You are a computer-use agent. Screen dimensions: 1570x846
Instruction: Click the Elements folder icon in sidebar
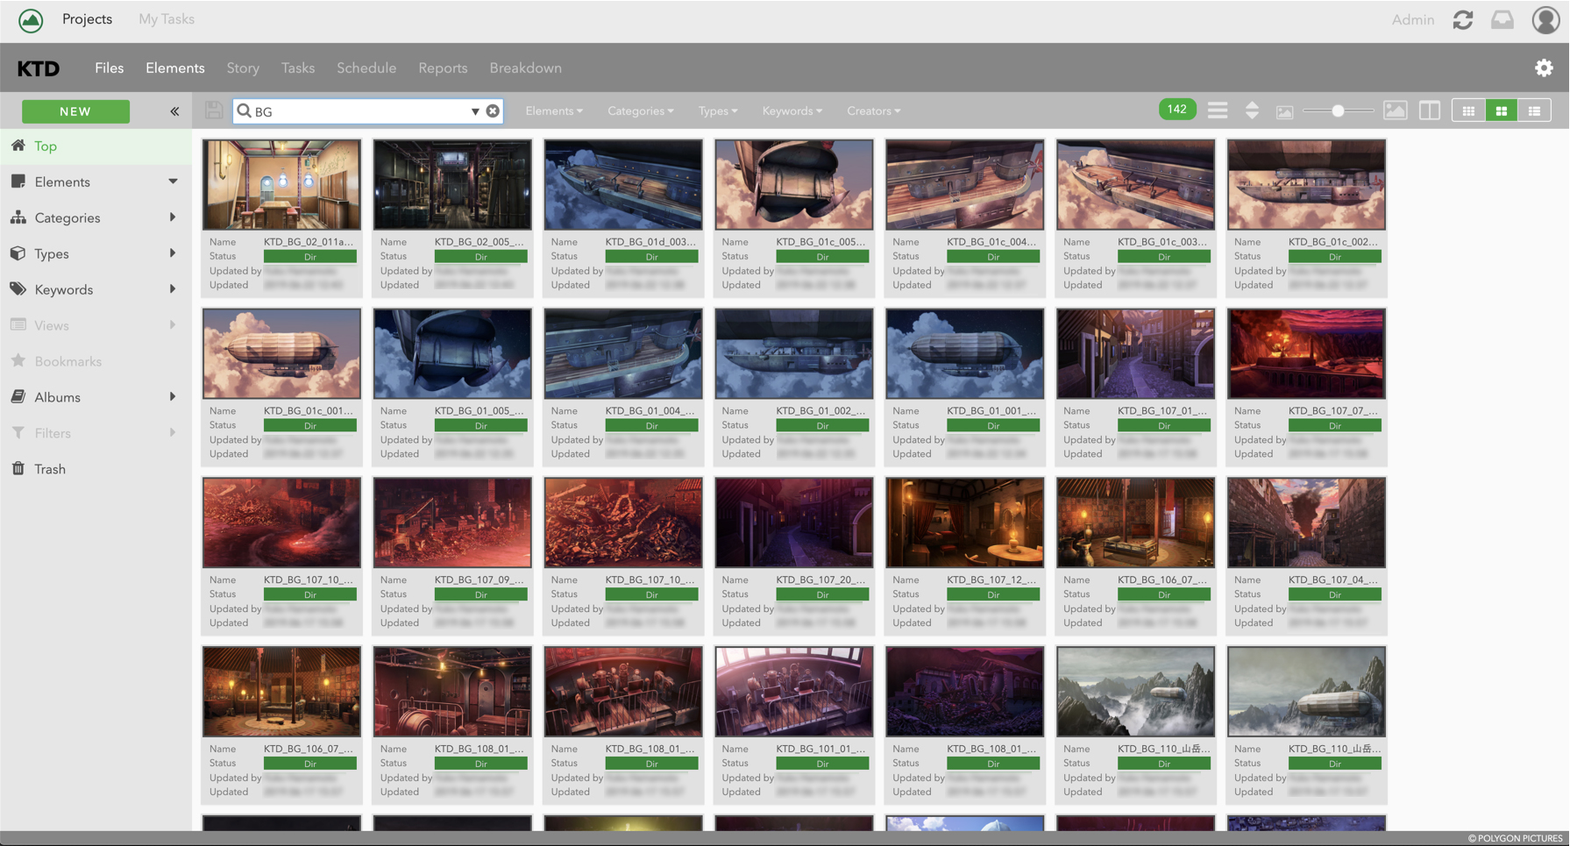click(x=18, y=181)
